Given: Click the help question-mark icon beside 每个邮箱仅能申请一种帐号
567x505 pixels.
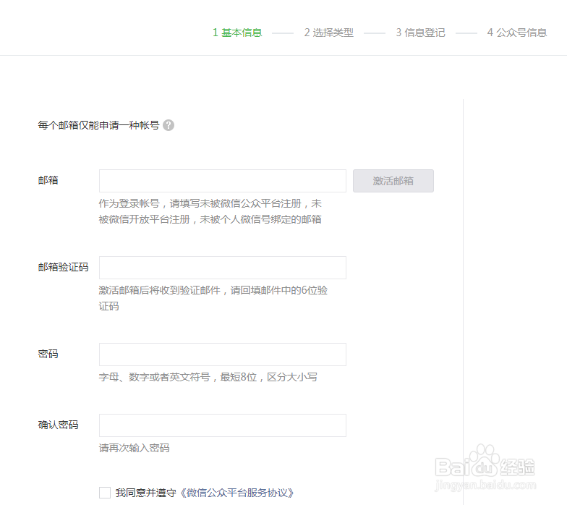Looking at the screenshot, I should coord(169,125).
